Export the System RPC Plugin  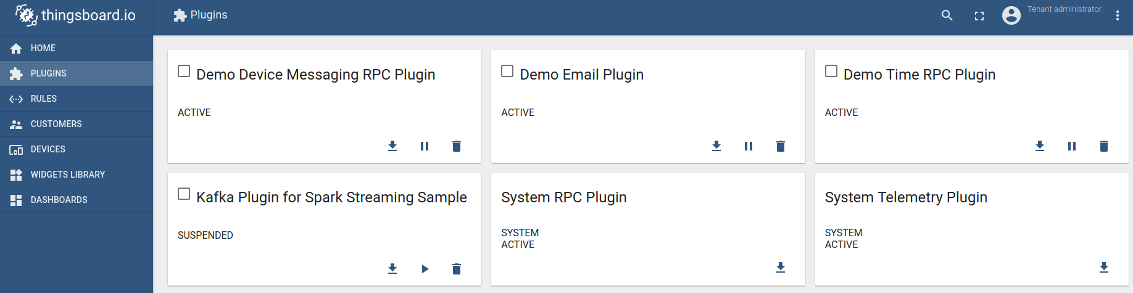coord(781,268)
